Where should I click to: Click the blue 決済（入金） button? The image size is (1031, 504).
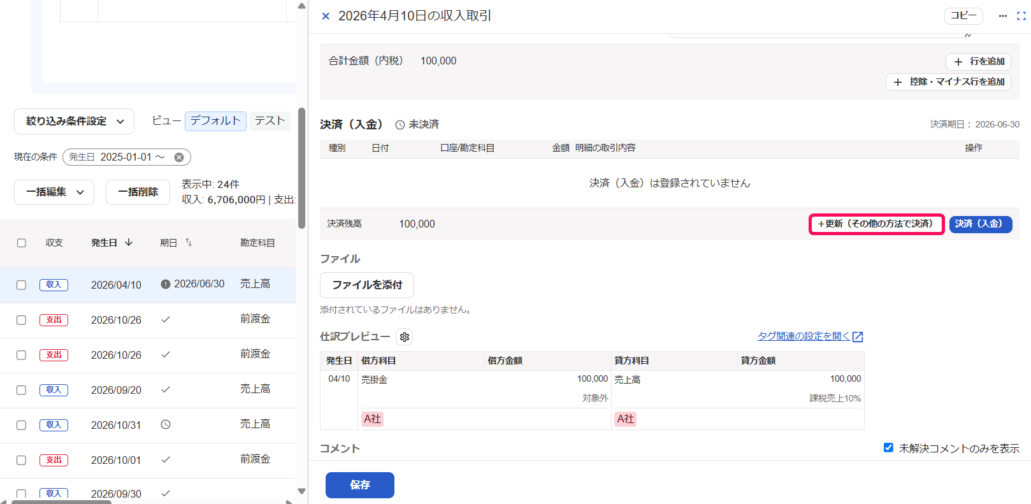[981, 224]
